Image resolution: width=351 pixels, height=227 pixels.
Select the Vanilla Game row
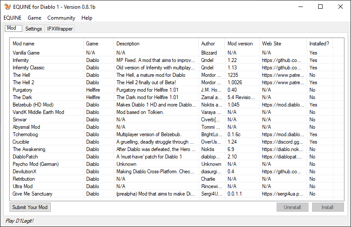click(x=177, y=53)
